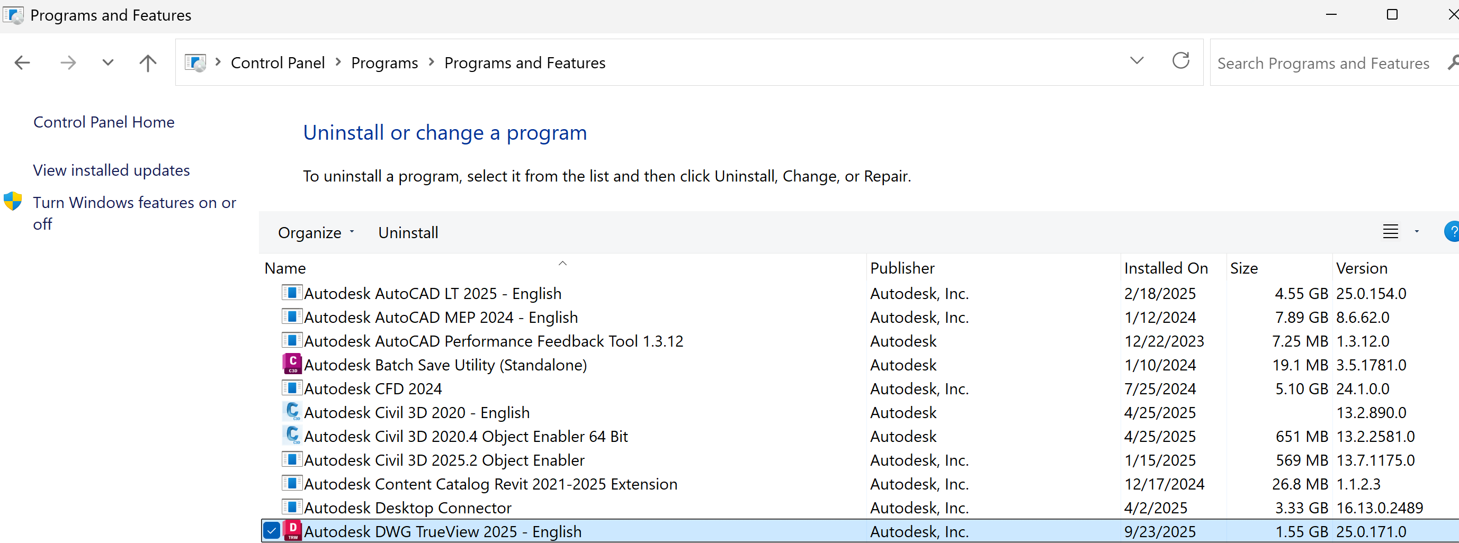Click Uninstall in the toolbar
The image size is (1459, 543).
[x=408, y=233]
